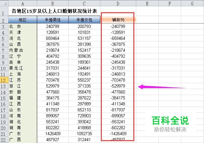Select row 3 header
204x143 pixels.
coord(4,27)
